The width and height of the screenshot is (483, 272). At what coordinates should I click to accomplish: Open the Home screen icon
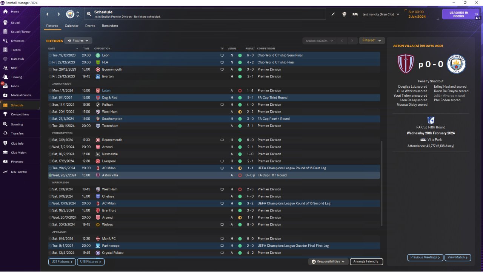click(x=5, y=12)
